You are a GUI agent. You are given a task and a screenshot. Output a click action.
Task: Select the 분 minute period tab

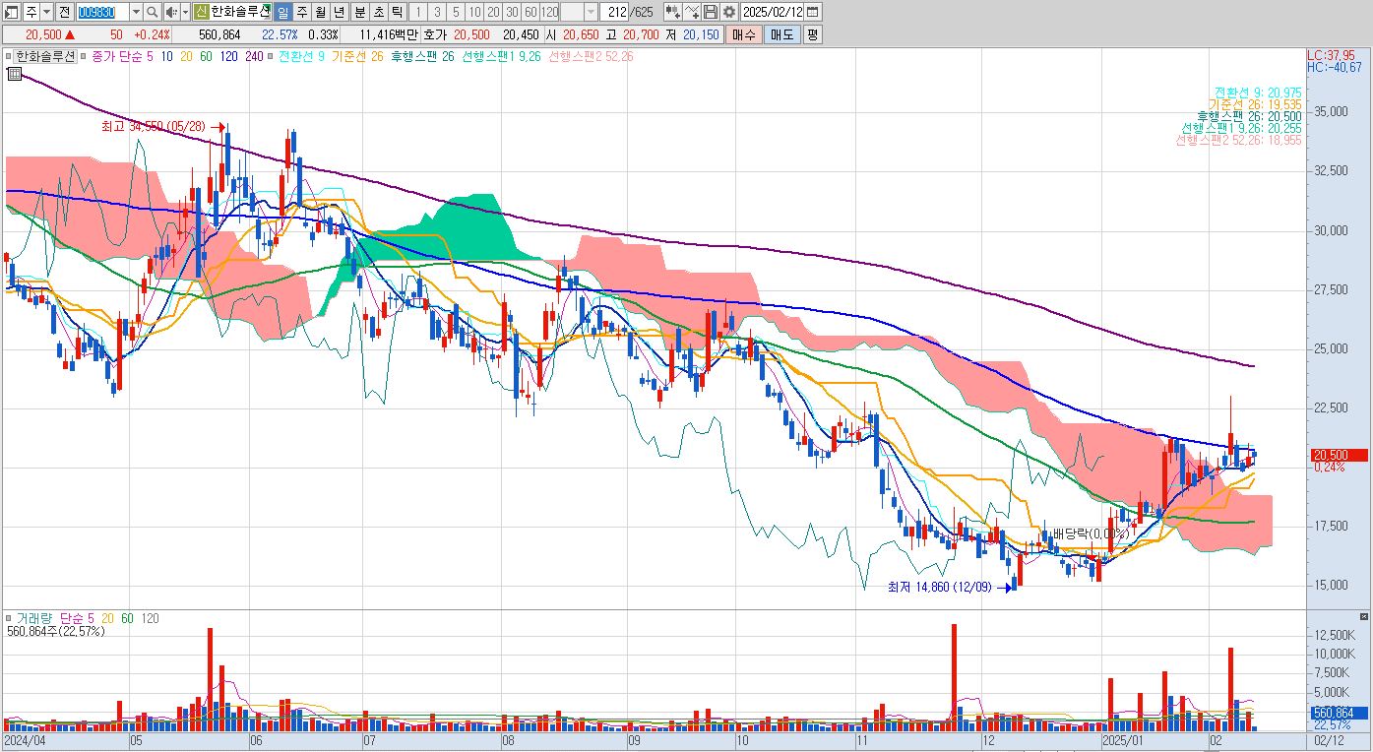click(x=359, y=12)
